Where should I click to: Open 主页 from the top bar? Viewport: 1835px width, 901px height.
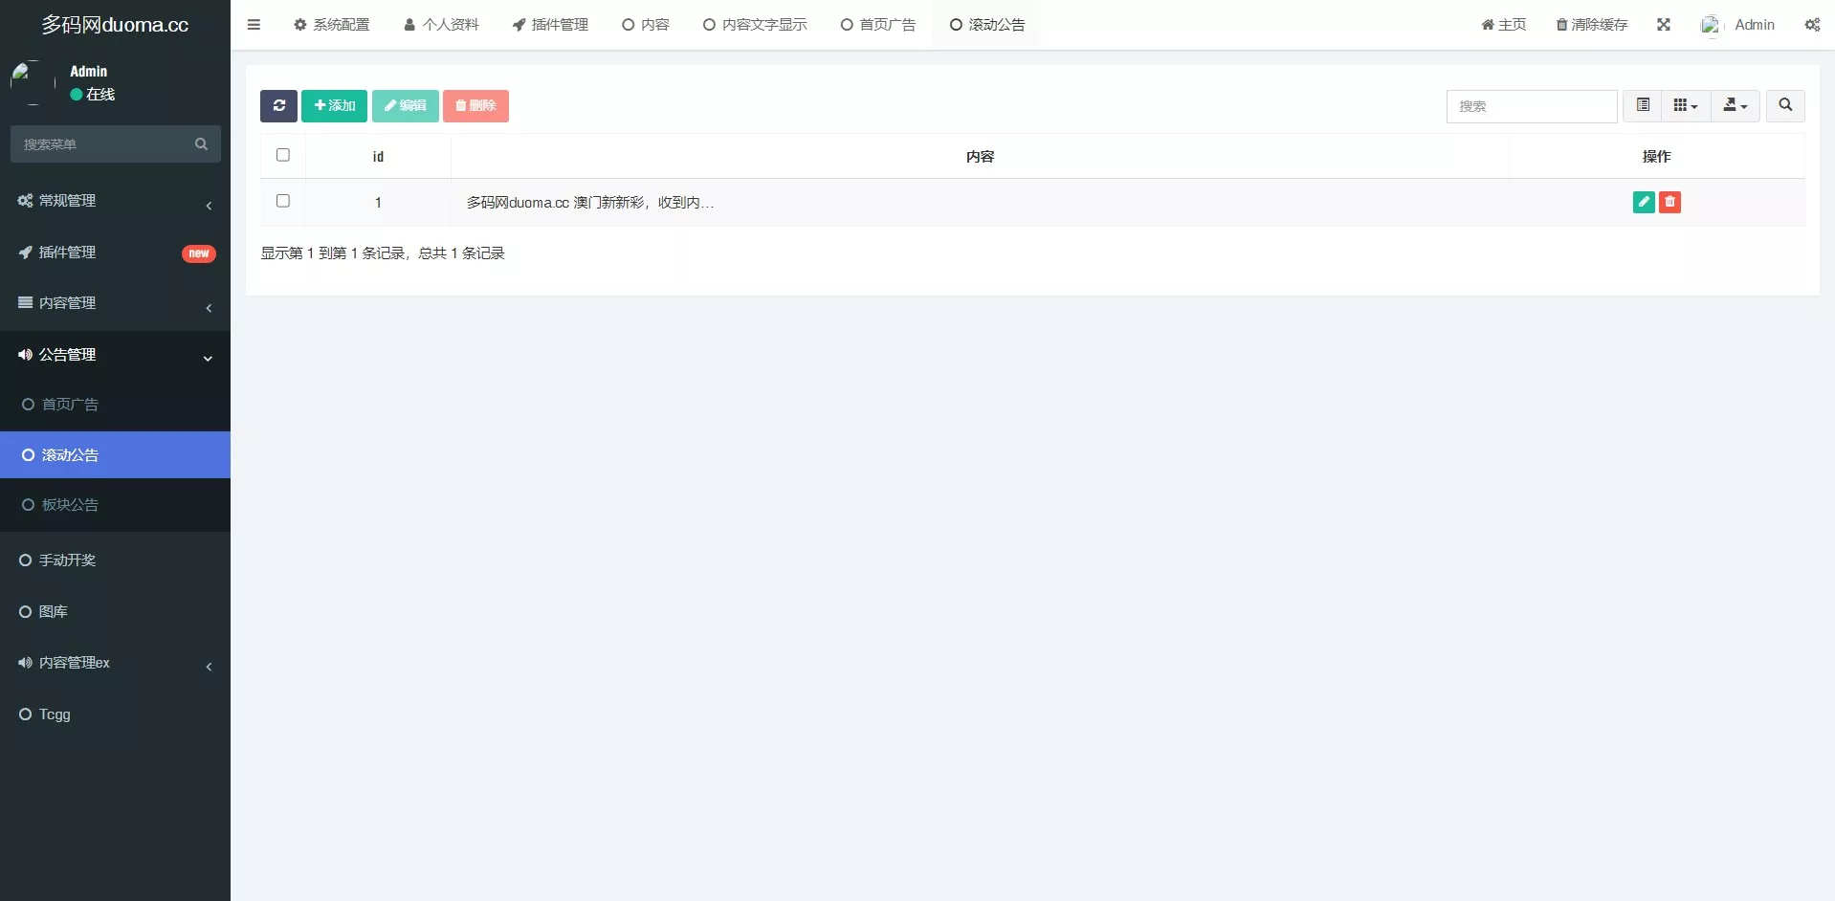(1503, 24)
